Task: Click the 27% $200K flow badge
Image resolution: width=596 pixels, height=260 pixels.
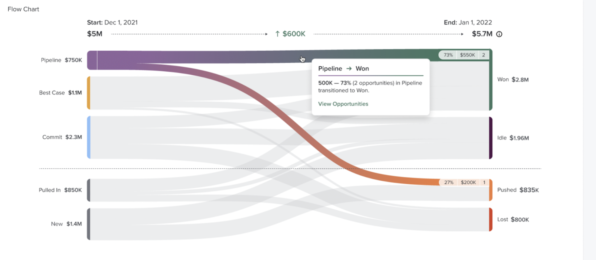Action: [x=464, y=182]
